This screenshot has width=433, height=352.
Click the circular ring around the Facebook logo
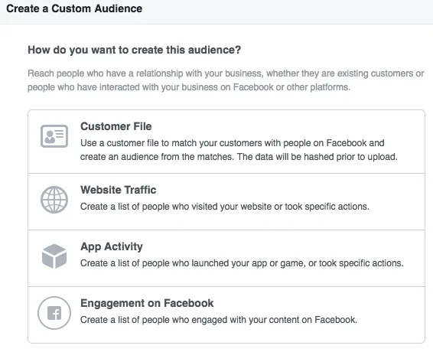(54, 313)
